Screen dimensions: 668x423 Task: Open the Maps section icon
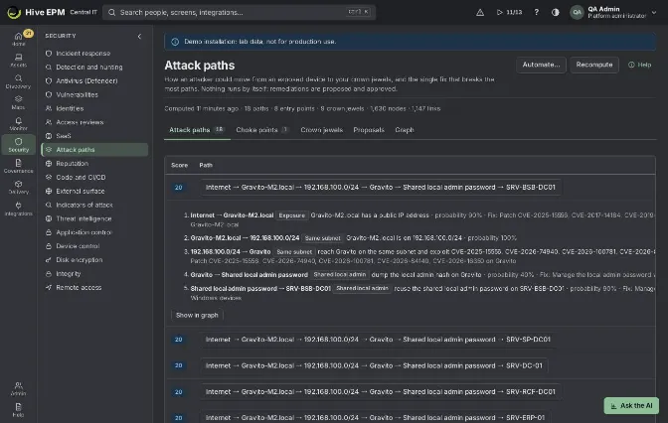pyautogui.click(x=18, y=102)
